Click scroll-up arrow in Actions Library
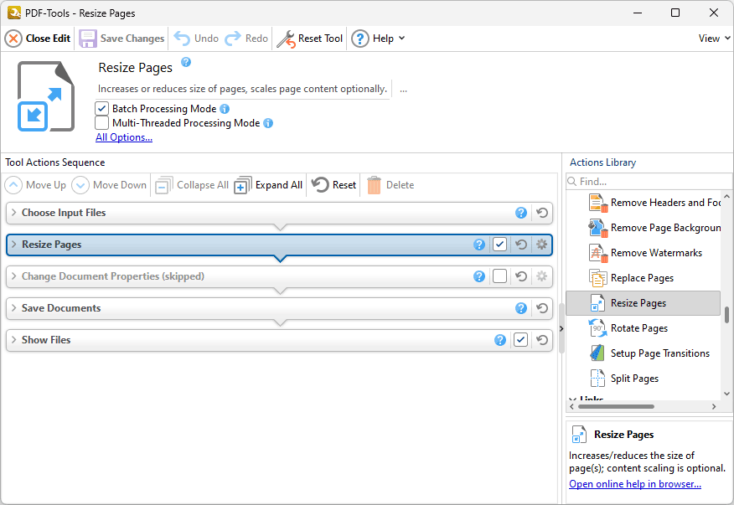 (x=726, y=197)
